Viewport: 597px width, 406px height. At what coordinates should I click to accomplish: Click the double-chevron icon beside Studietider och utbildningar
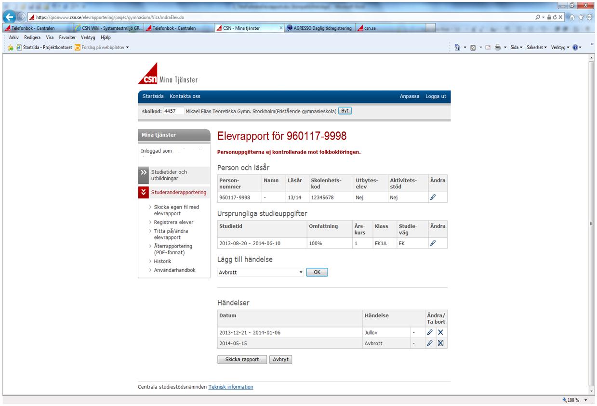tap(144, 175)
